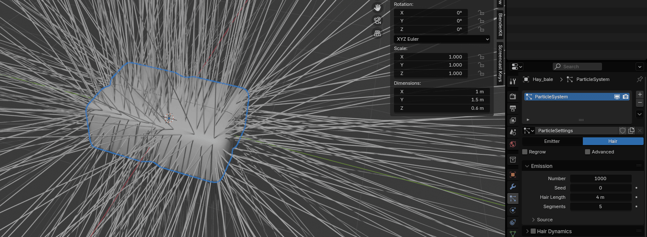Open the Screencast Keys sidebar tab

click(x=500, y=63)
